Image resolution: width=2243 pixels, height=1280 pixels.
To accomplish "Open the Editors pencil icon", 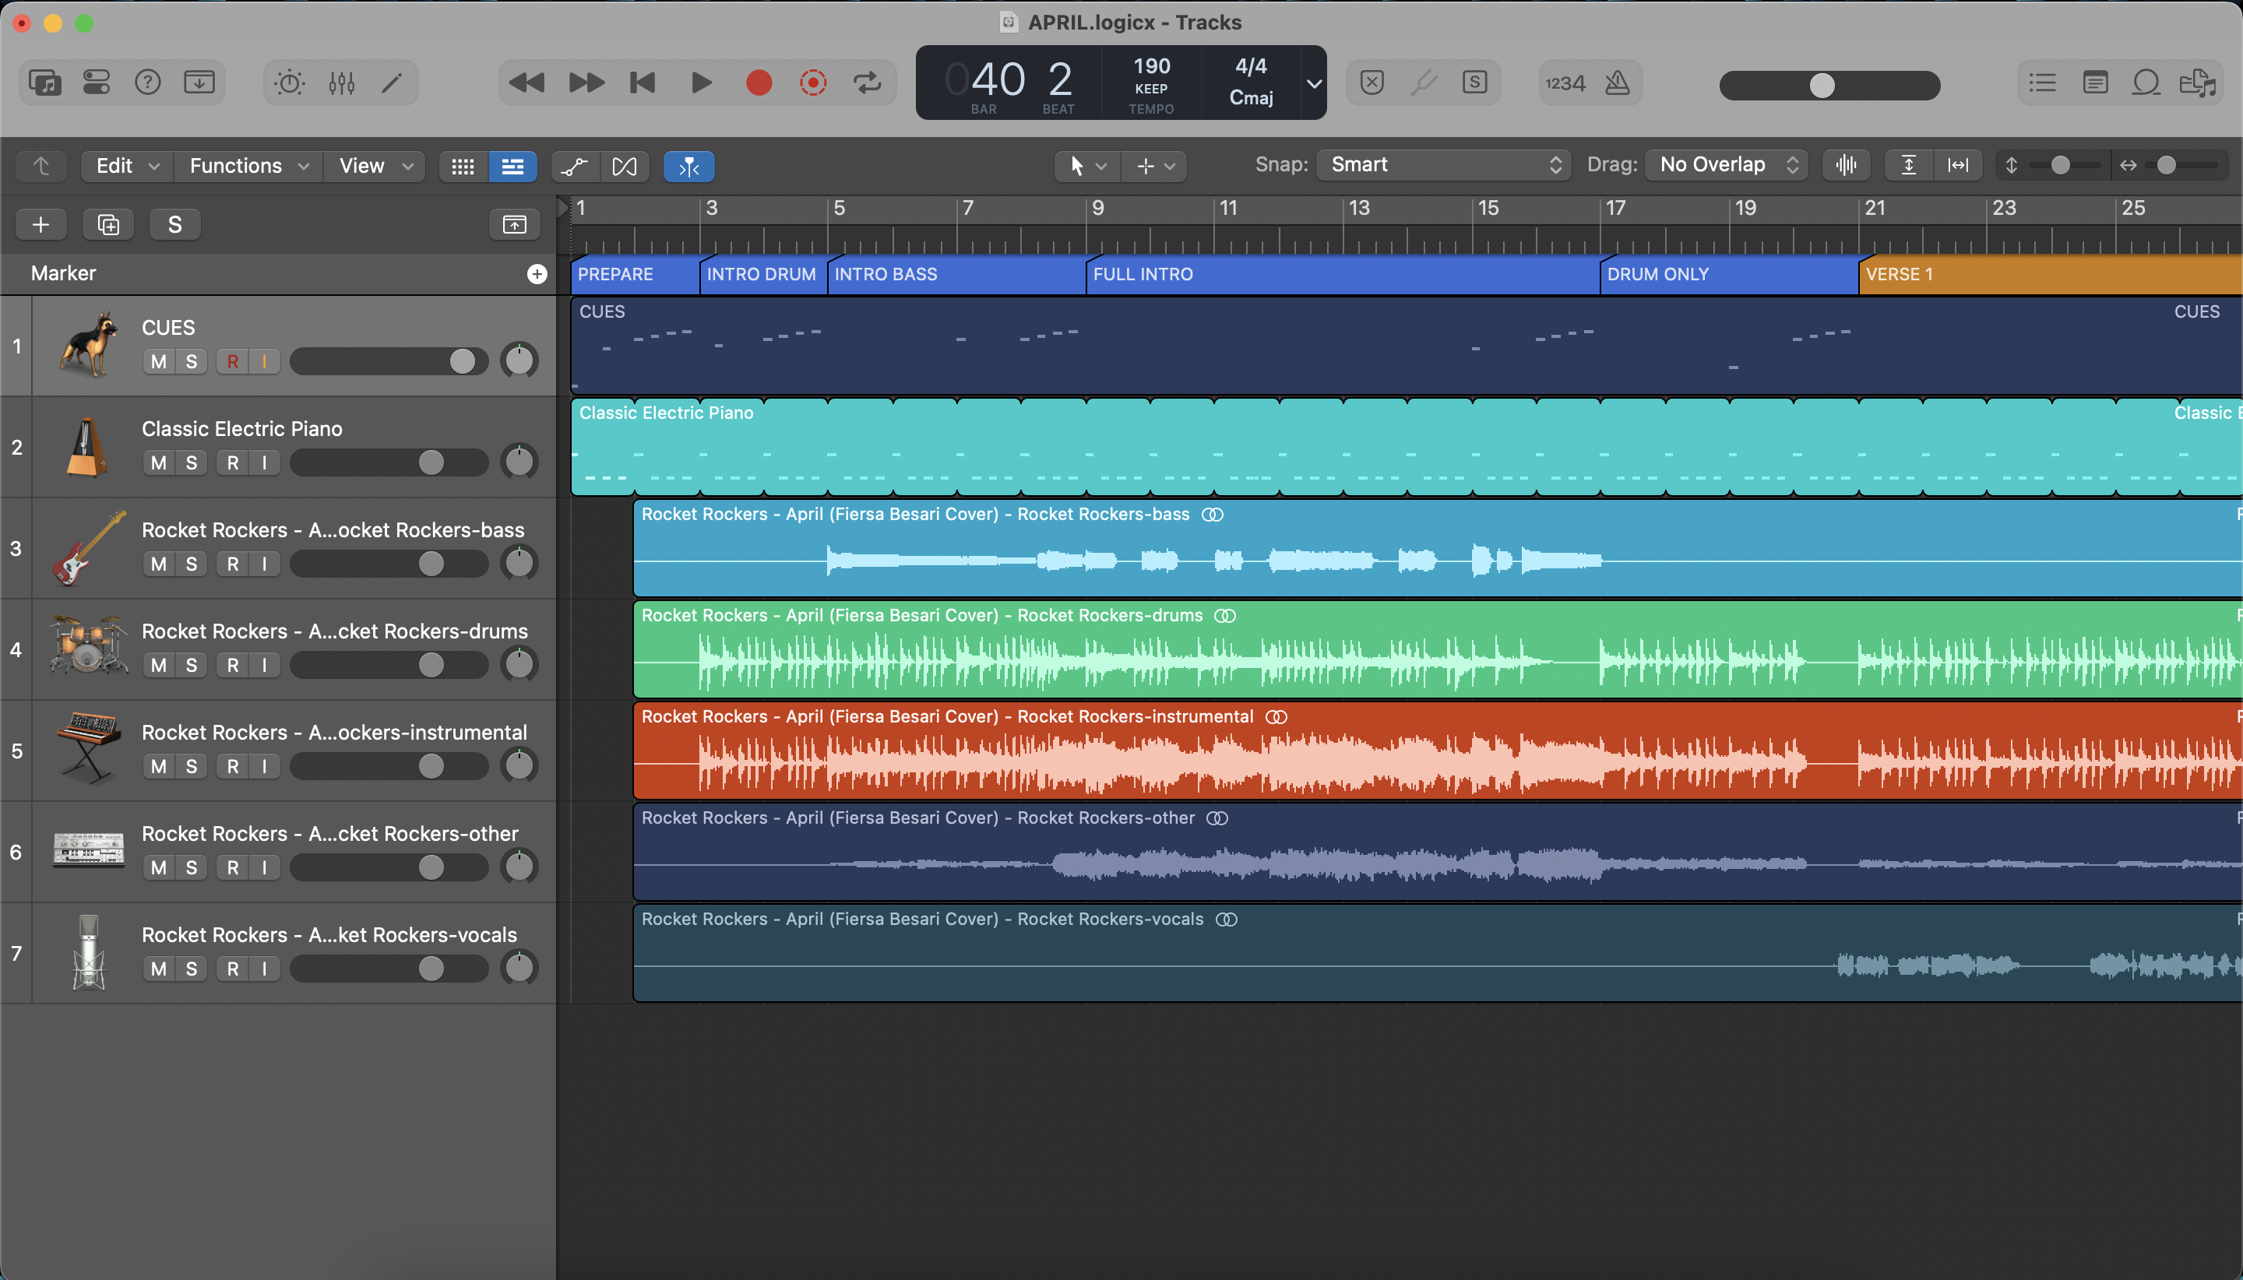I will [393, 83].
